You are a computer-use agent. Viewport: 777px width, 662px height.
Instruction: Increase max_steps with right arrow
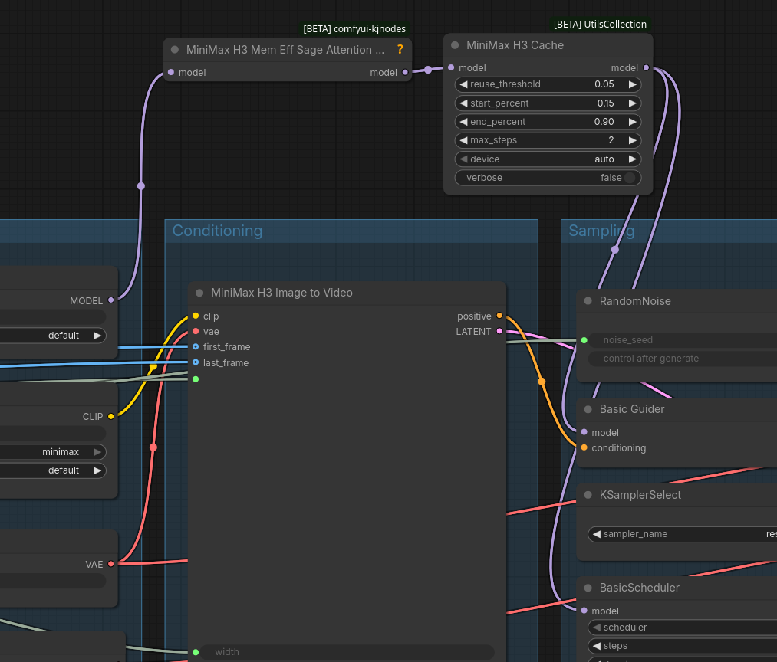632,140
